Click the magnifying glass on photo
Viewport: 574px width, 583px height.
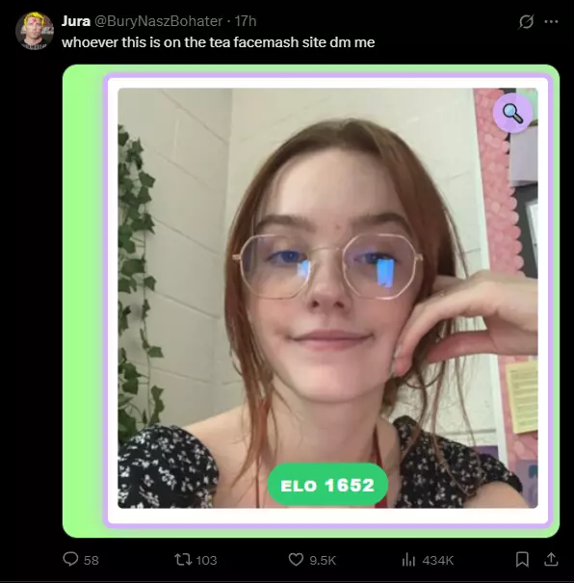pyautogui.click(x=512, y=113)
